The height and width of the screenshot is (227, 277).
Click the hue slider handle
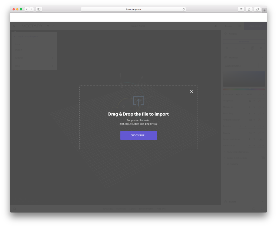click(250, 90)
